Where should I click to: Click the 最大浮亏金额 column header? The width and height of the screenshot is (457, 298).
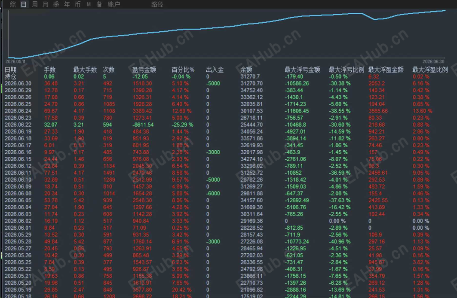(x=302, y=70)
